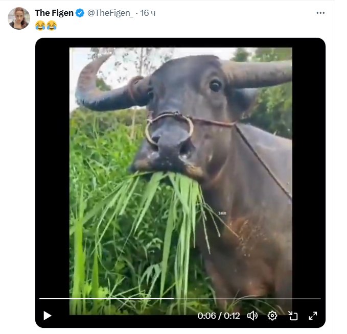Click the blue verified badge

click(80, 13)
